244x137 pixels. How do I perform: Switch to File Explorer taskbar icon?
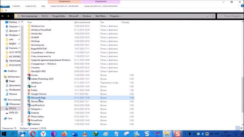pos(167,134)
